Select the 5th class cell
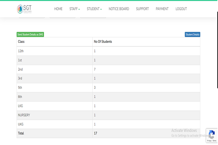218x145 pixels. 20,88
